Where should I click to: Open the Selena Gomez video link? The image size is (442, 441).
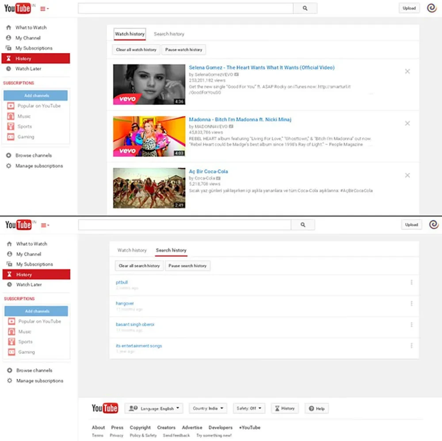point(262,68)
